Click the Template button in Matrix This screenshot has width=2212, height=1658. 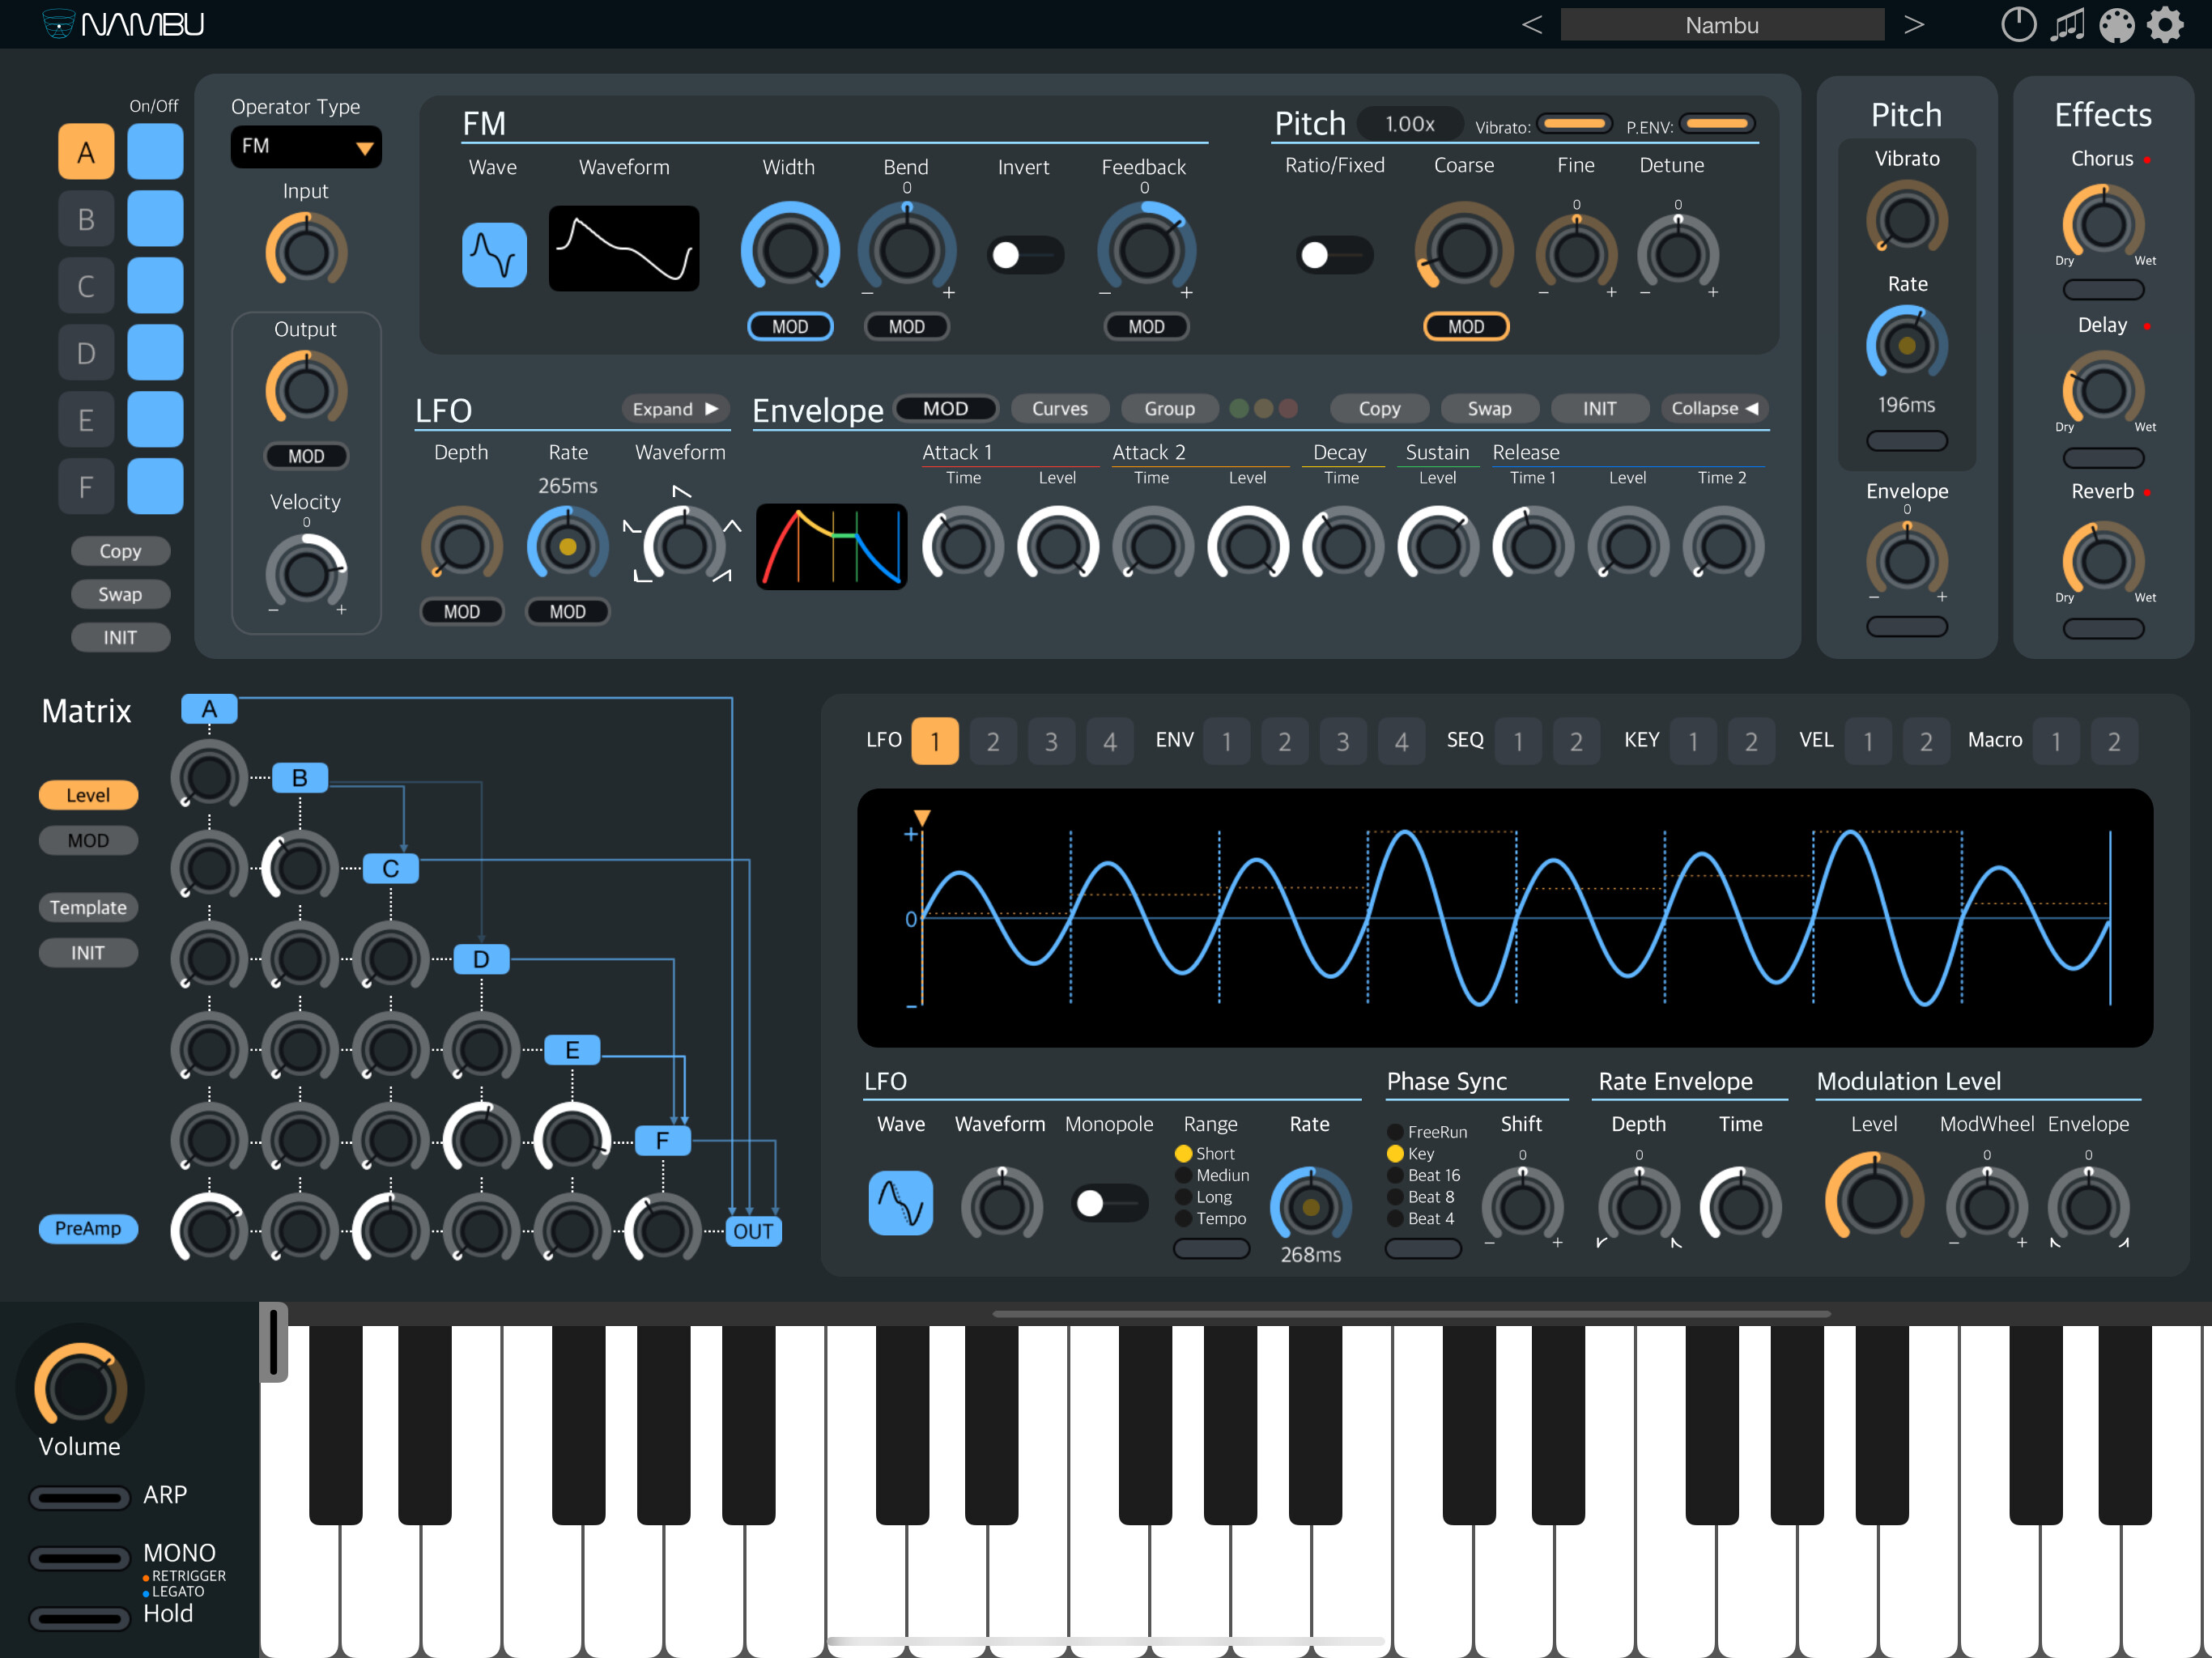pos(88,907)
